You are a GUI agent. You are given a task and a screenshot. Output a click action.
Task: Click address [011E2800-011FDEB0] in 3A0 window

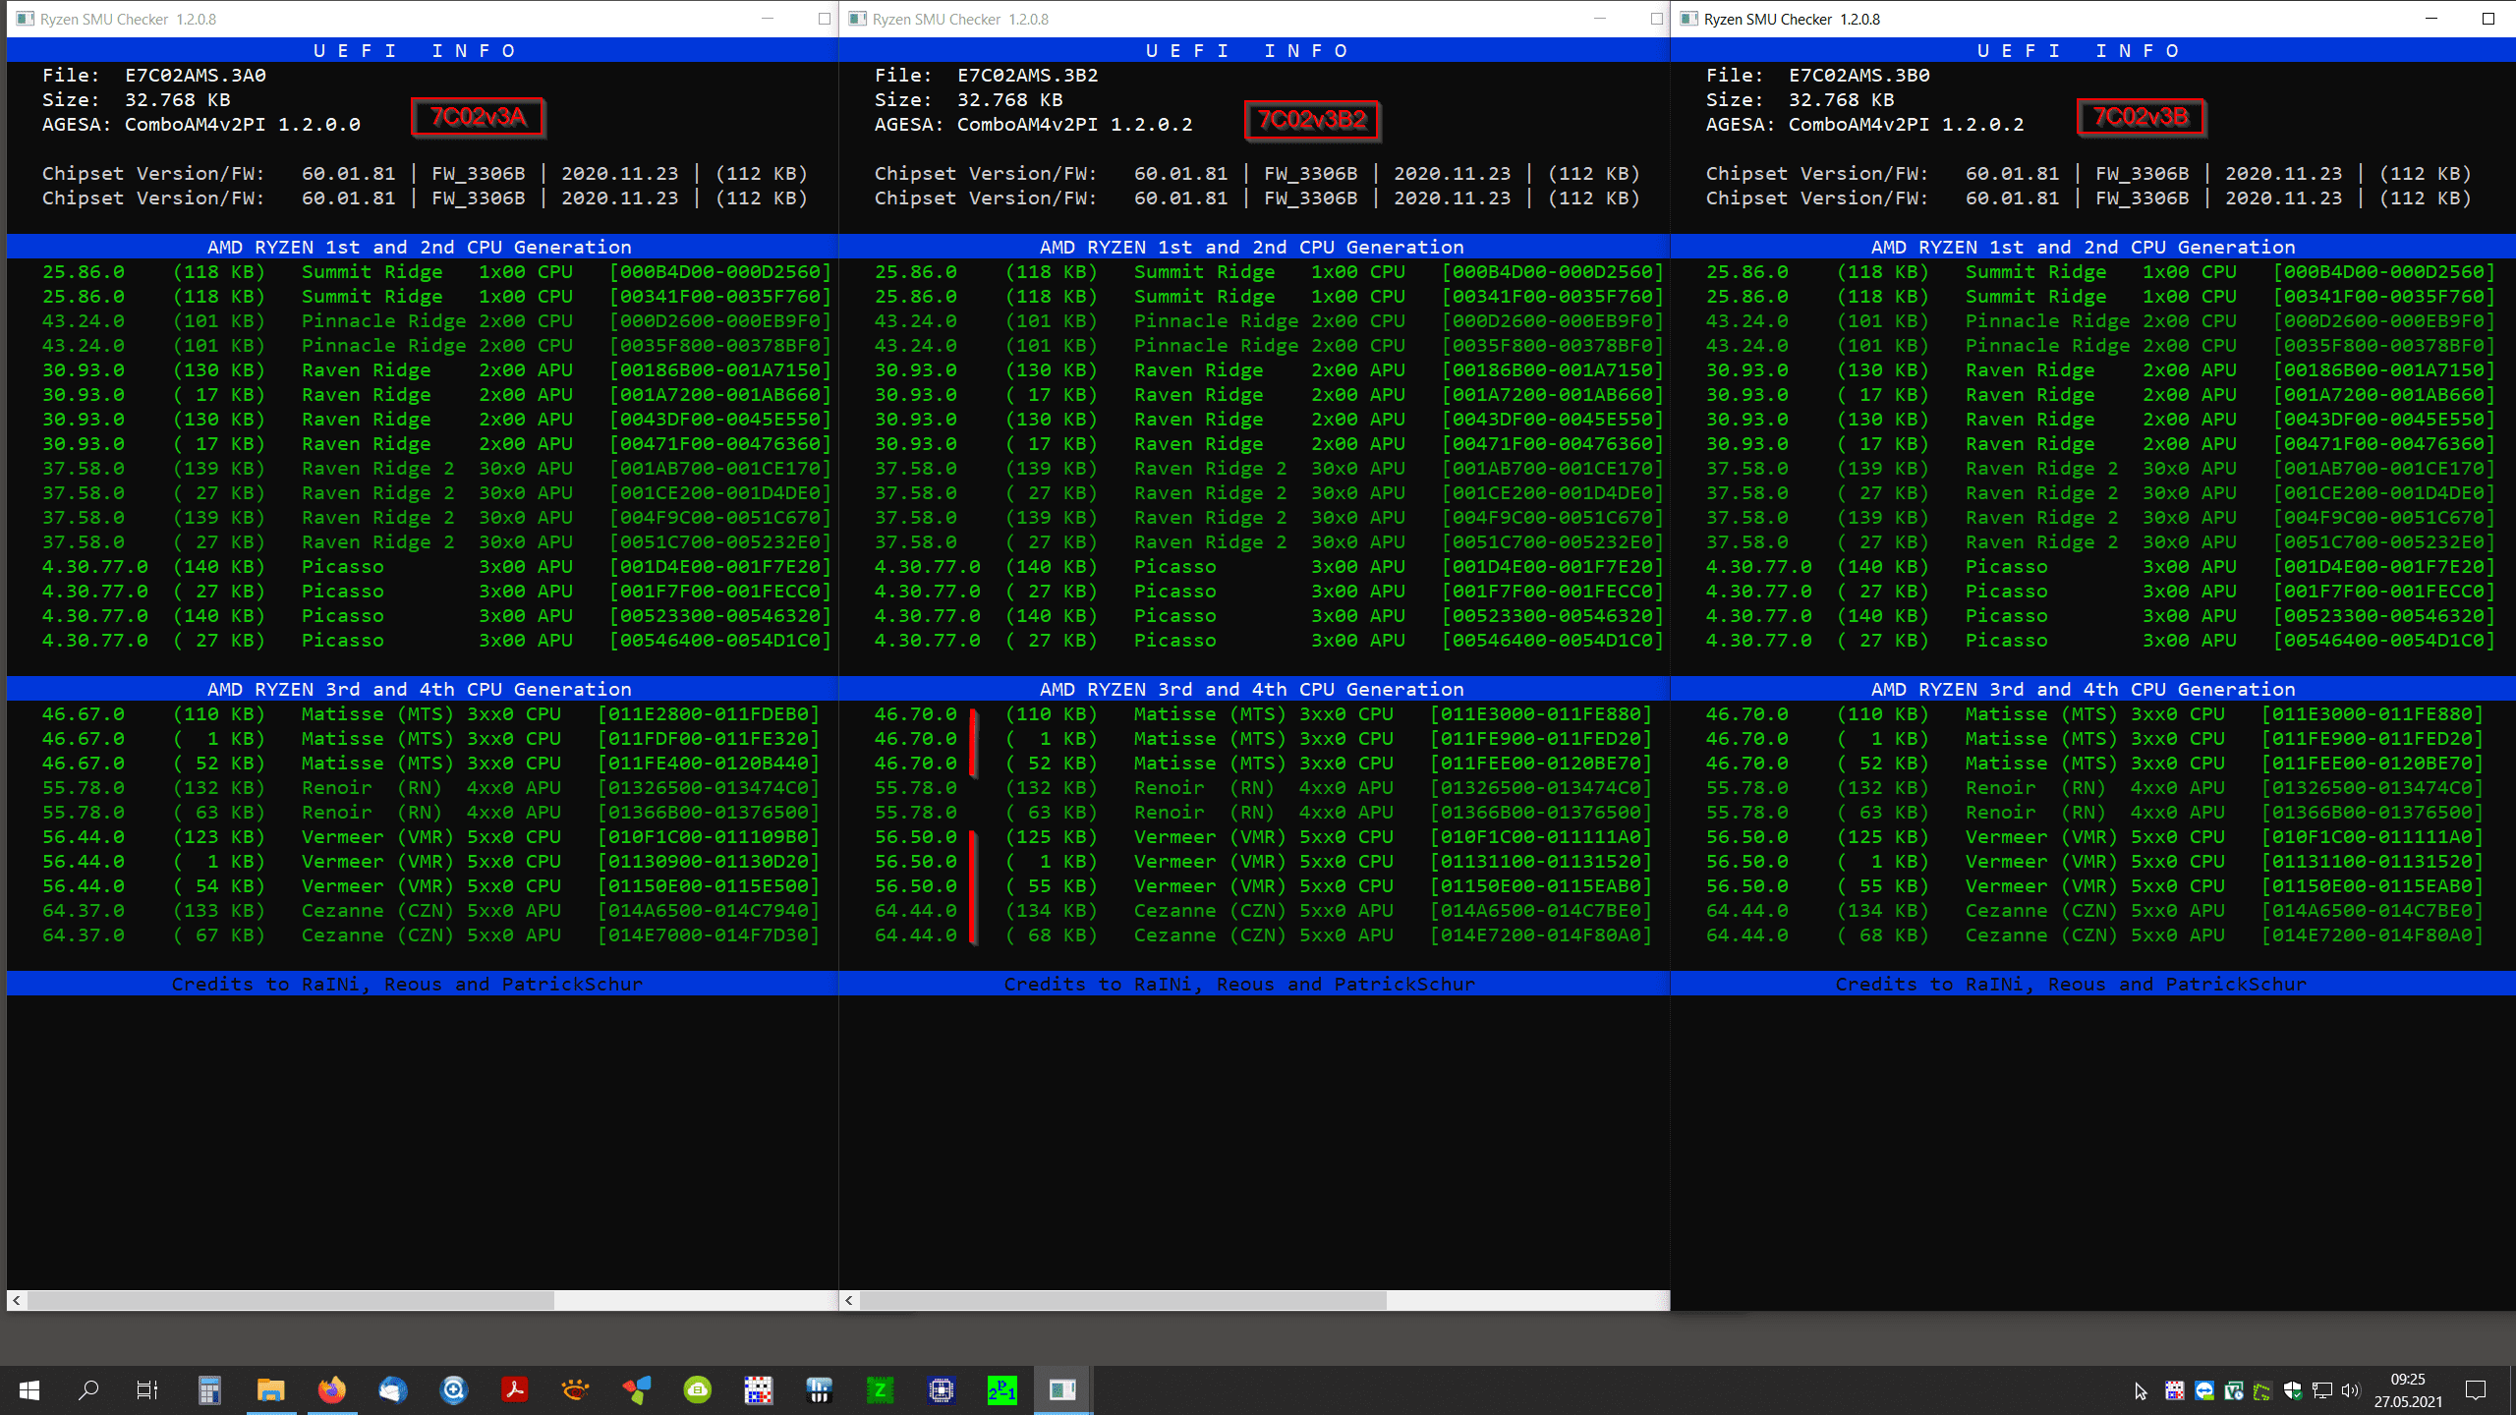pyautogui.click(x=709, y=714)
